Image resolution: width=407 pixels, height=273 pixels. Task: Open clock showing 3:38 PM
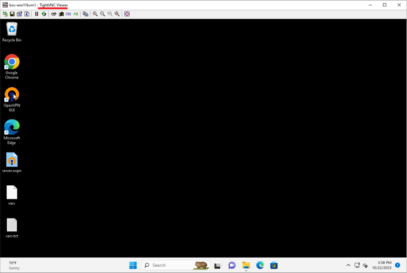[382, 265]
